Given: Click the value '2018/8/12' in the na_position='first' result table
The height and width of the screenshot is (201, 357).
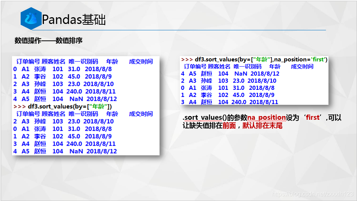Looking at the screenshot, I should pos(265,74).
